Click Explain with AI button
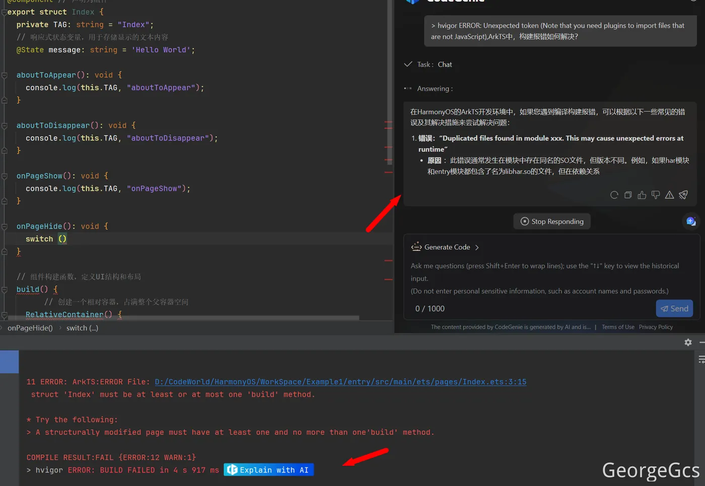 268,470
